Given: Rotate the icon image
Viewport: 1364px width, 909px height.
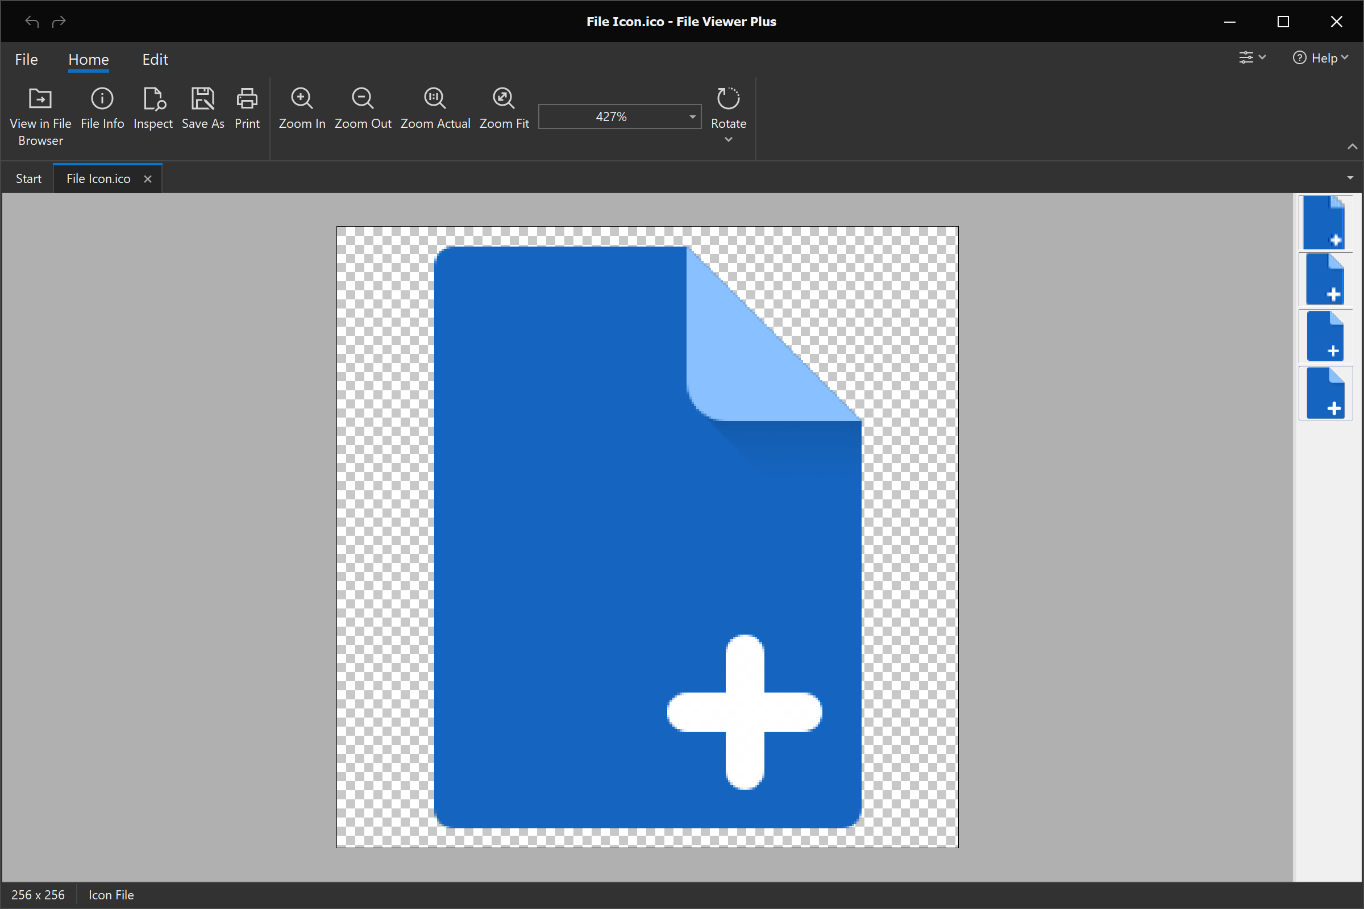Looking at the screenshot, I should point(729,107).
